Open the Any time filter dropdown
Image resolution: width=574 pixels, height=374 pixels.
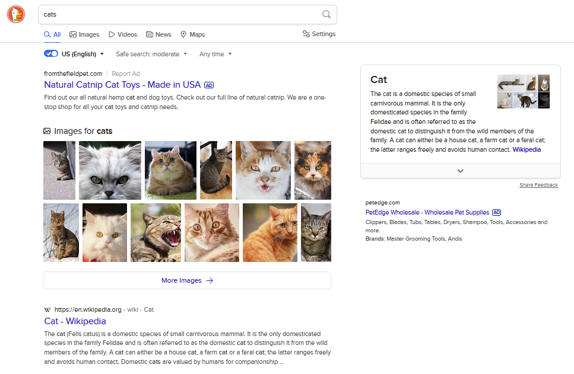click(215, 54)
